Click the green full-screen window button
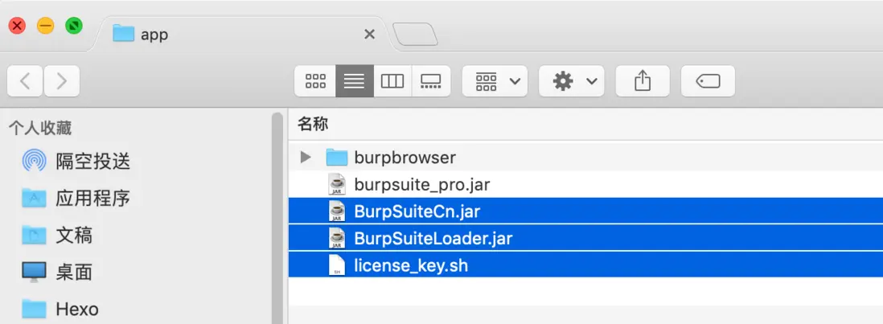Screen dimensions: 883x324 coord(74,25)
